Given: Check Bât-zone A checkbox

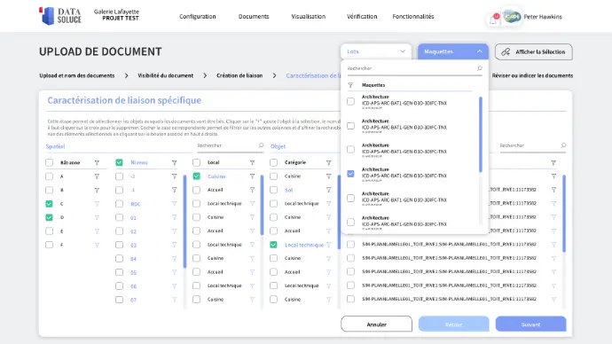Looking at the screenshot, I should click(x=49, y=176).
